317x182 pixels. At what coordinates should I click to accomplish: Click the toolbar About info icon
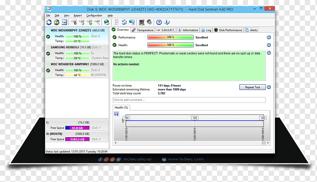(167, 22)
